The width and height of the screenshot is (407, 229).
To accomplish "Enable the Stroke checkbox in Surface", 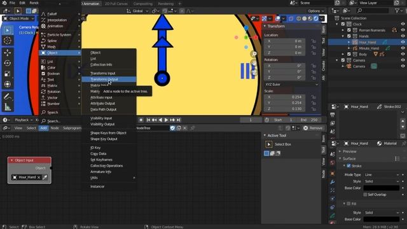I will pos(348,166).
